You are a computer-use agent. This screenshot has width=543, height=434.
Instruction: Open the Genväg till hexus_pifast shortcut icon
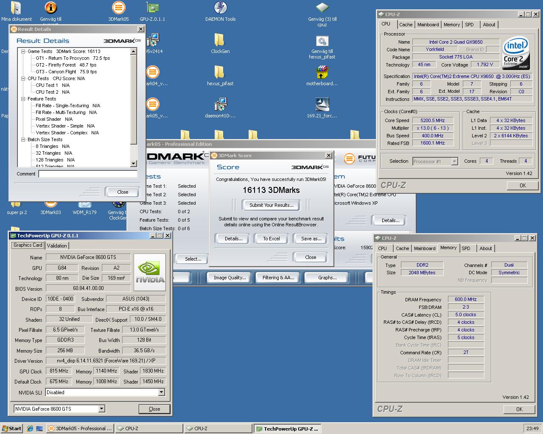[x=322, y=41]
